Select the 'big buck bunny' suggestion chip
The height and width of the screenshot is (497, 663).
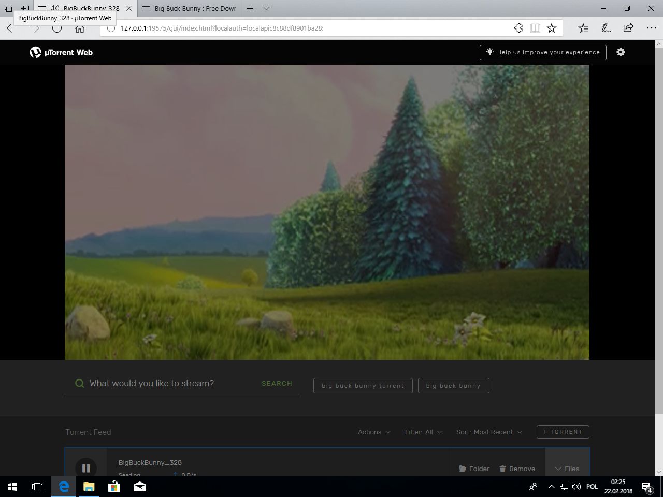pos(453,386)
